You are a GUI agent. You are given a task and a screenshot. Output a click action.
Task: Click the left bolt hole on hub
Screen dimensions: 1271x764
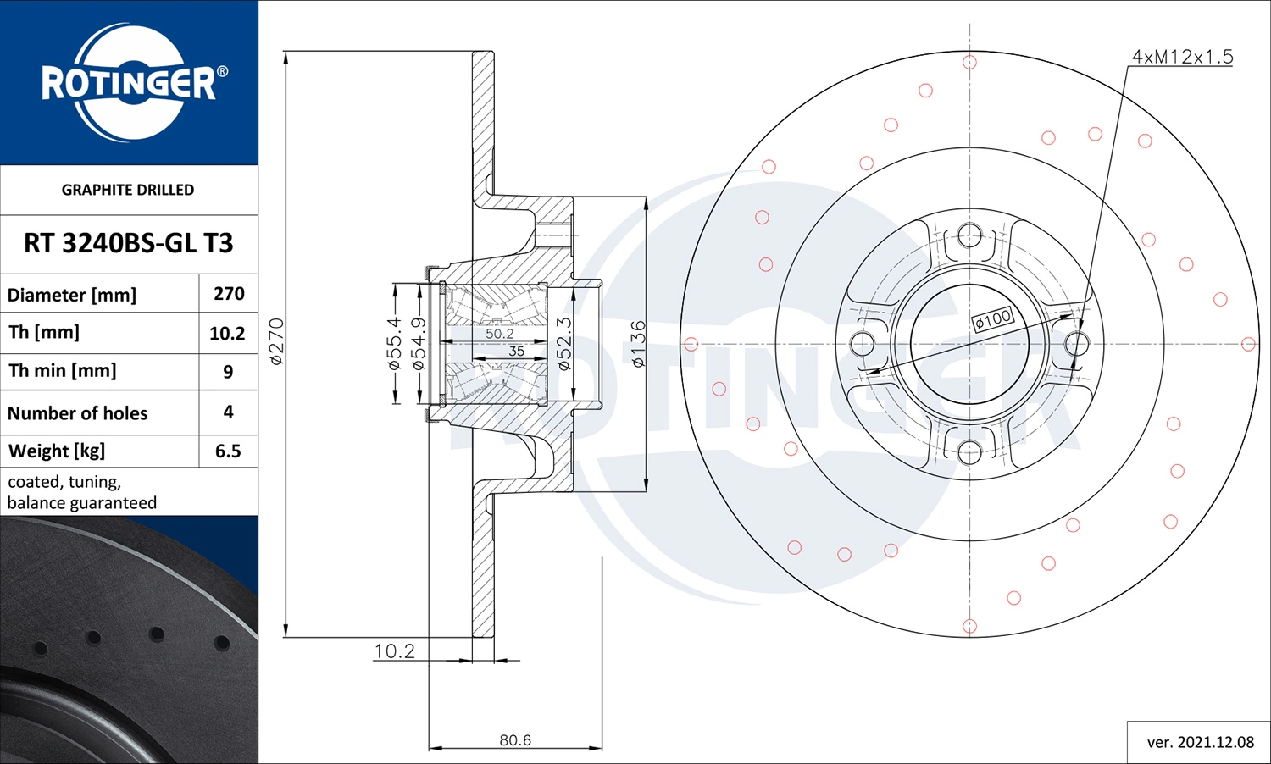tap(862, 344)
